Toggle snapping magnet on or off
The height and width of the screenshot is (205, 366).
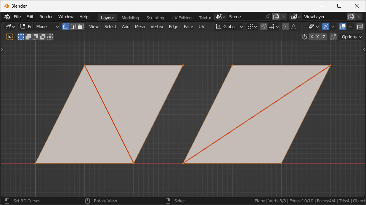[263, 27]
